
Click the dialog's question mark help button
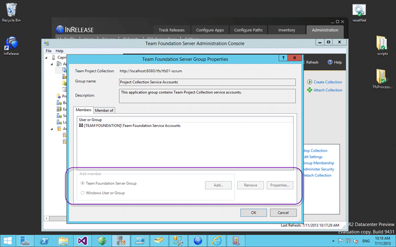tap(283, 58)
